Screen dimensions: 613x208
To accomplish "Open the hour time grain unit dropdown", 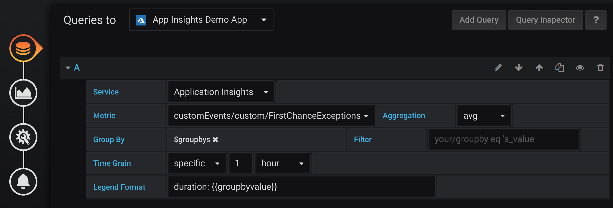I will click(282, 163).
